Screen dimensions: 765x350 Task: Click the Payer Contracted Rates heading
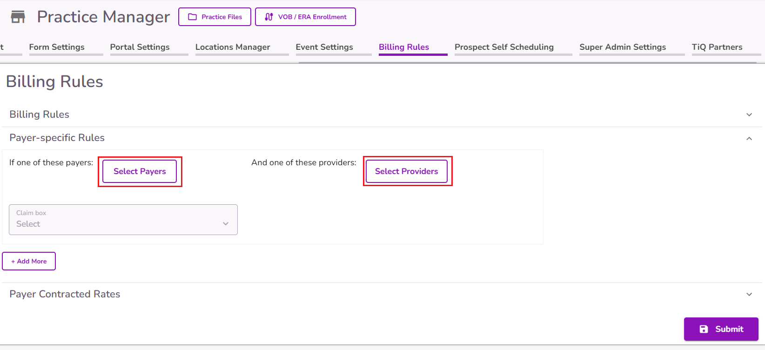point(65,294)
